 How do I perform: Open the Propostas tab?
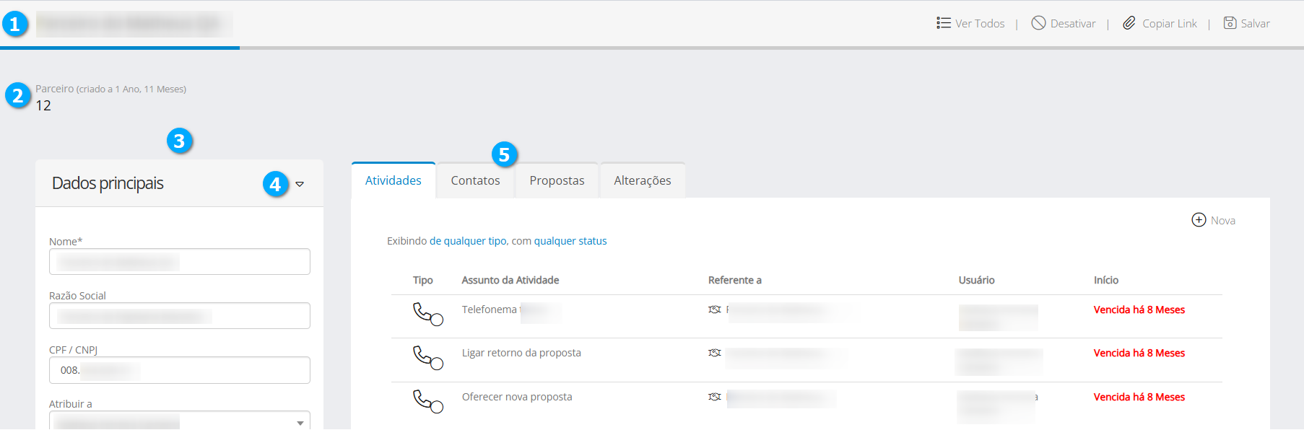pyautogui.click(x=557, y=180)
